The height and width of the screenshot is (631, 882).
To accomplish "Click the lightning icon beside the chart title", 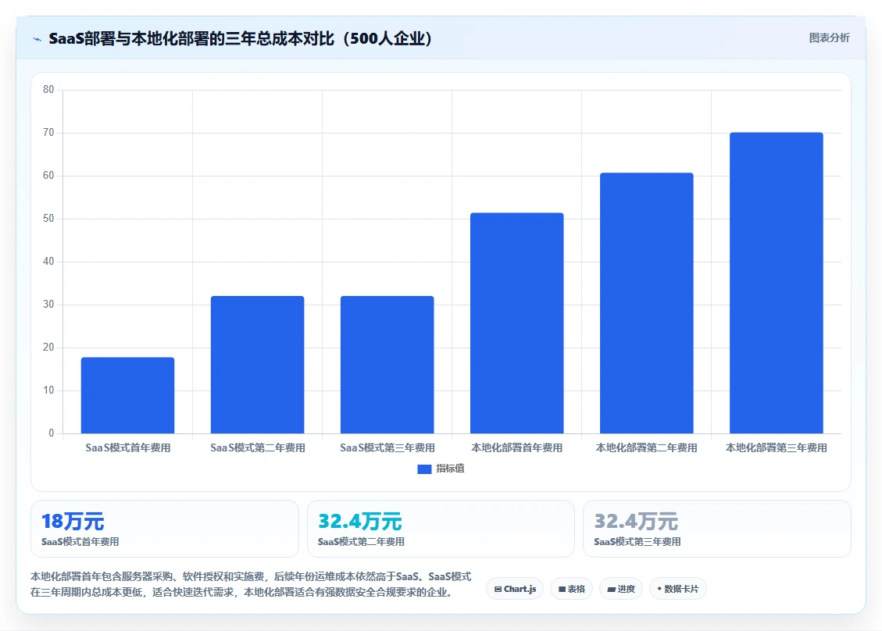I will [x=37, y=39].
